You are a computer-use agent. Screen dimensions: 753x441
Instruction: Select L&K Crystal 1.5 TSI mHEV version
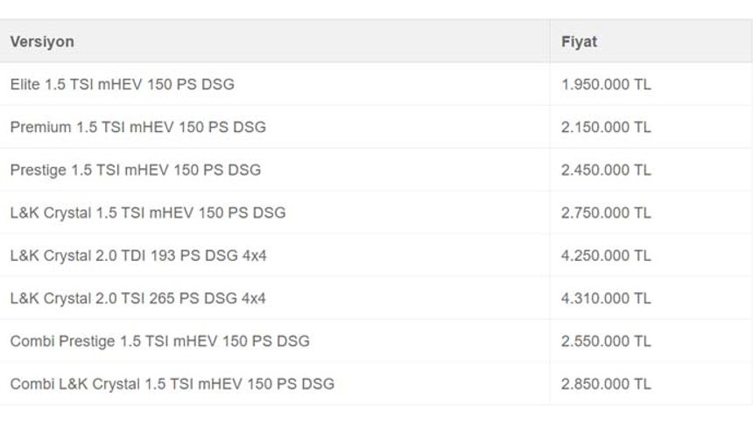(x=148, y=213)
